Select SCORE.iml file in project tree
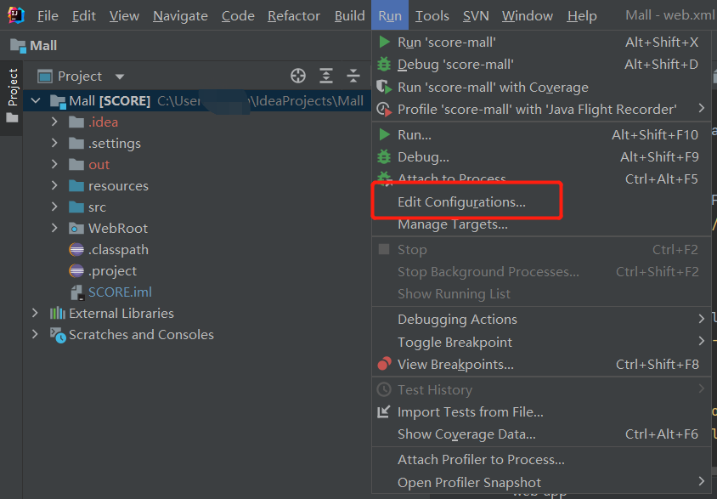This screenshot has width=717, height=499. coord(120,292)
